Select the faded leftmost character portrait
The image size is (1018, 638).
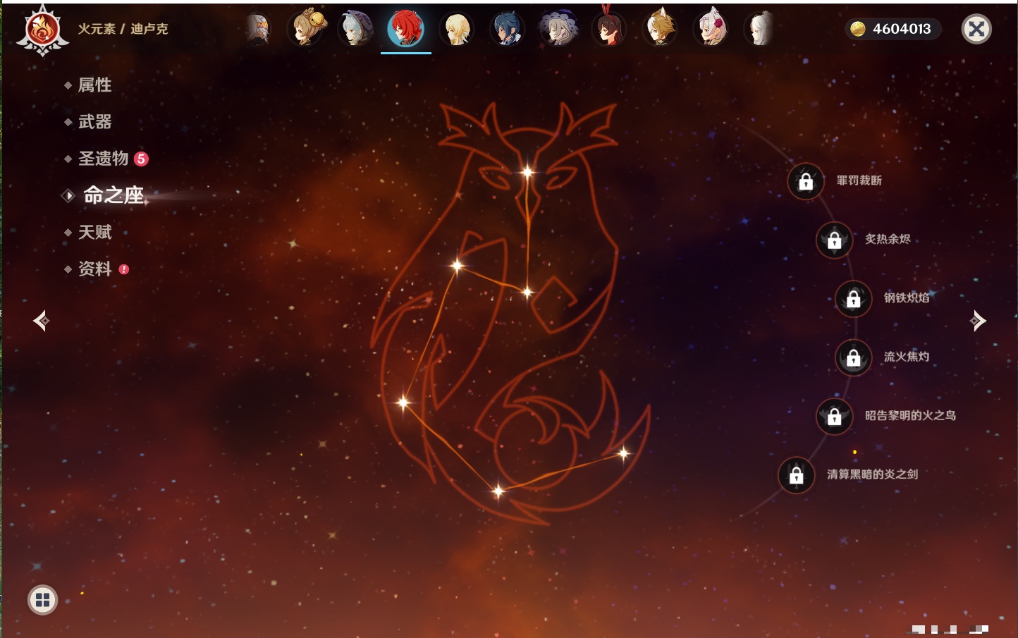(x=258, y=30)
